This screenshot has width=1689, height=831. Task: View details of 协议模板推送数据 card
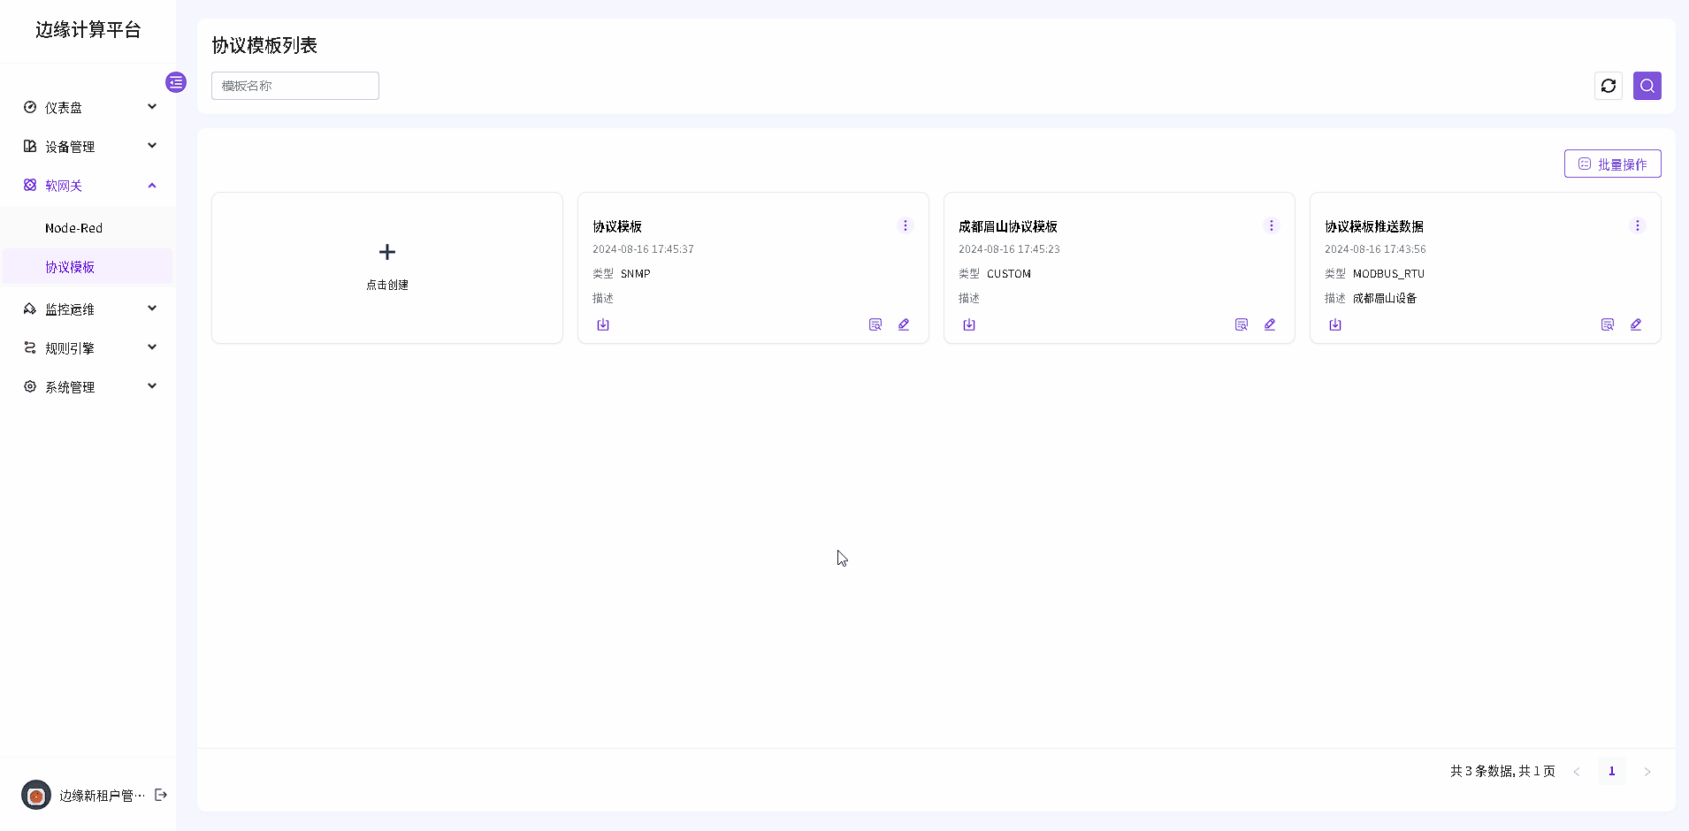click(1607, 324)
